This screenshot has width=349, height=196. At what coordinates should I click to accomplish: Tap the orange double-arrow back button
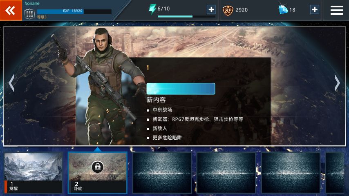[x=11, y=10]
